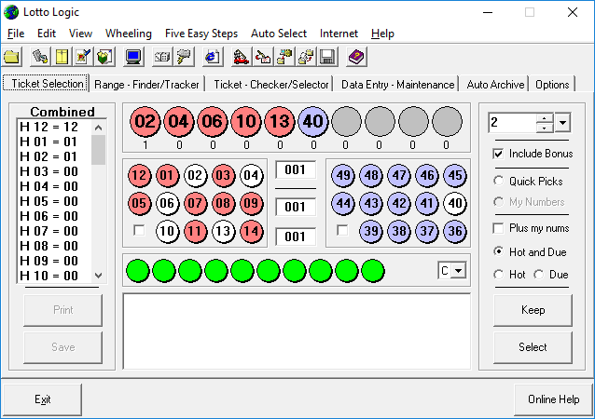
Task: Click the Combined list scroll down arrow
Action: tap(98, 276)
